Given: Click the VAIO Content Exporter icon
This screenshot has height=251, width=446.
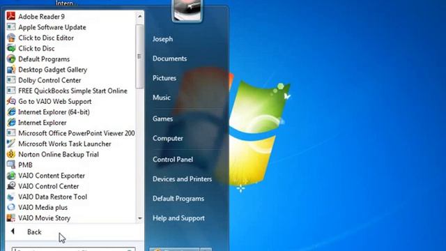Looking at the screenshot, I should 11,175.
